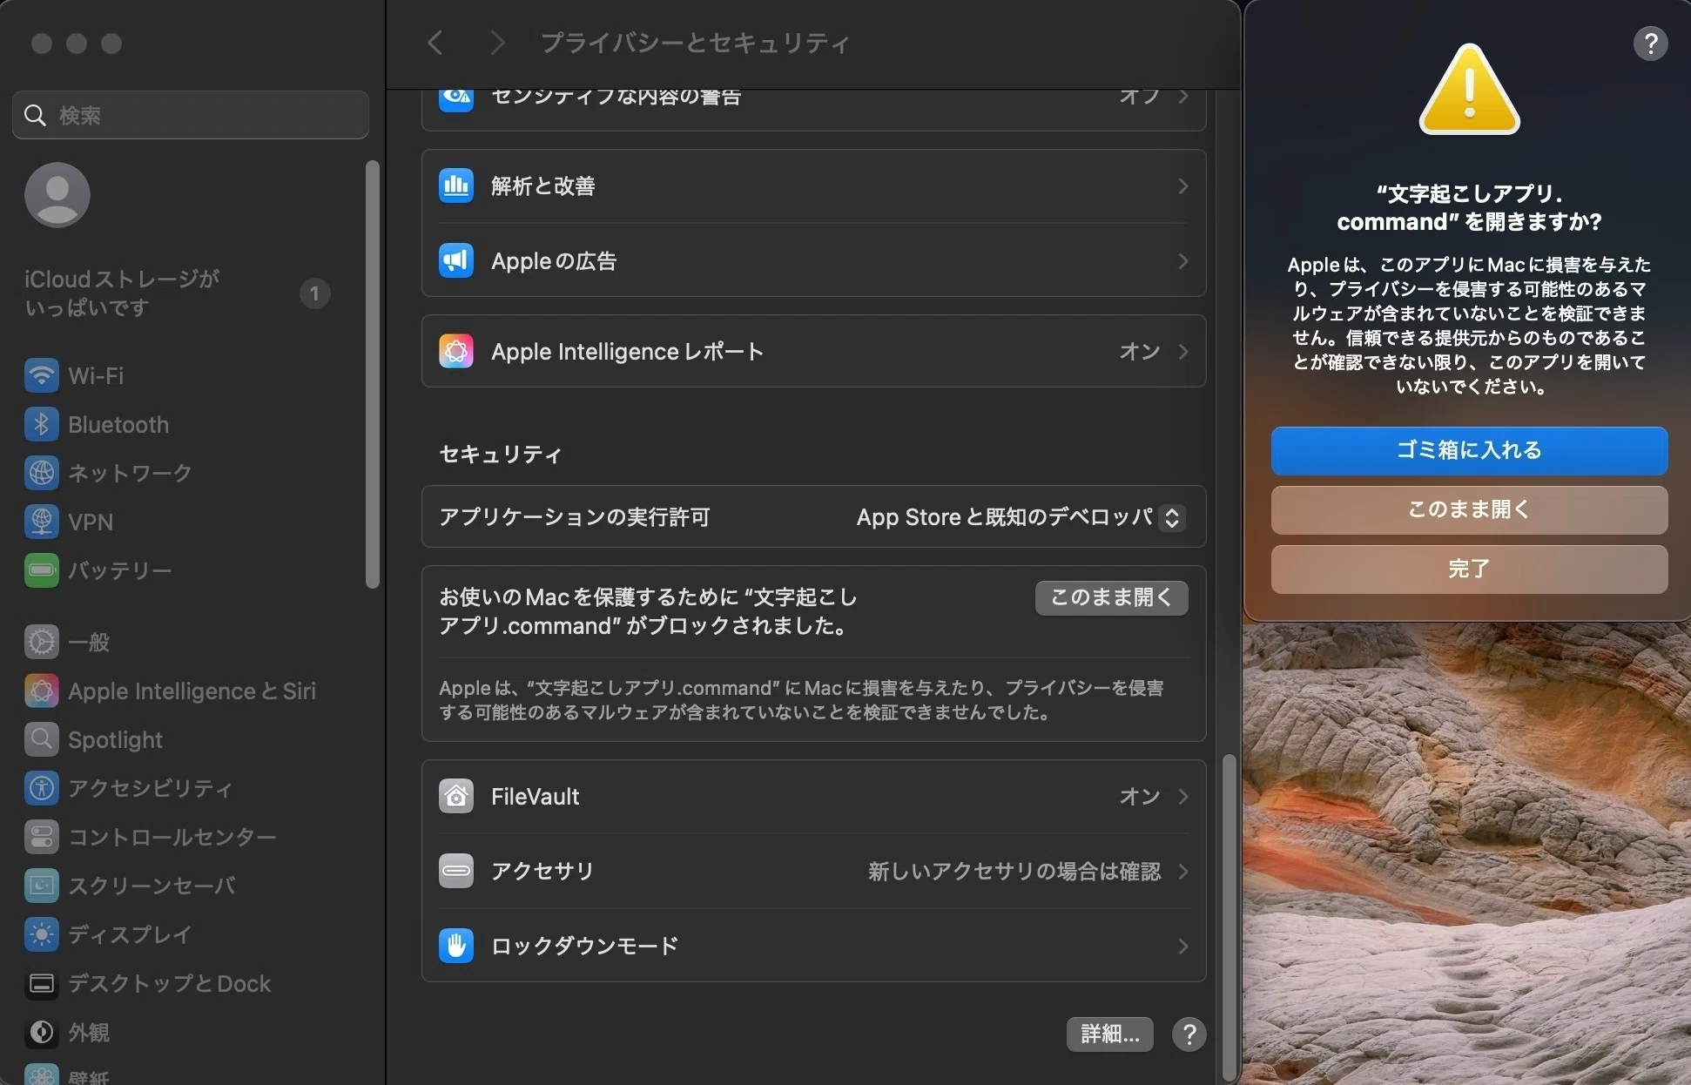
Task: Open コントロールセンター icon in sidebar
Action: 41,837
